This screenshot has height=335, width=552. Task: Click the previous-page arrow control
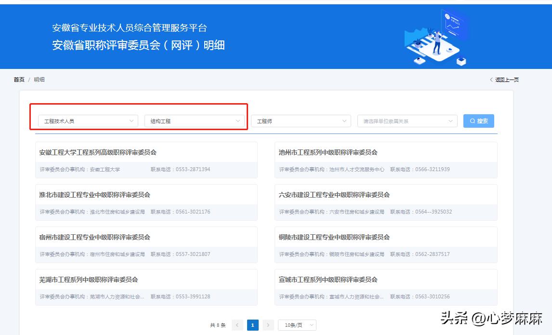pos(237,325)
